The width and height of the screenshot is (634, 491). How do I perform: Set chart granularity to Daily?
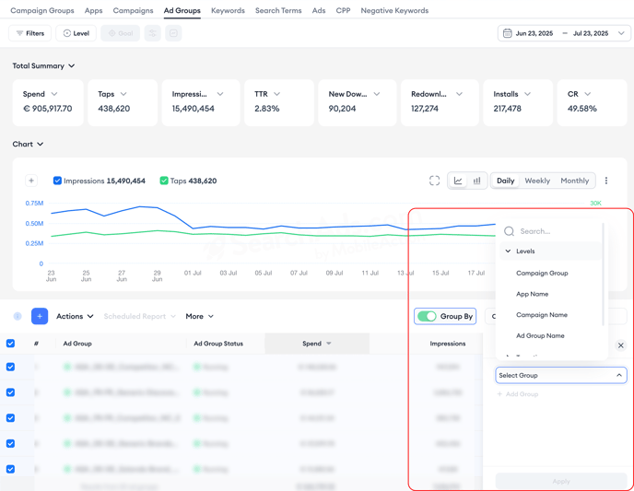click(505, 181)
